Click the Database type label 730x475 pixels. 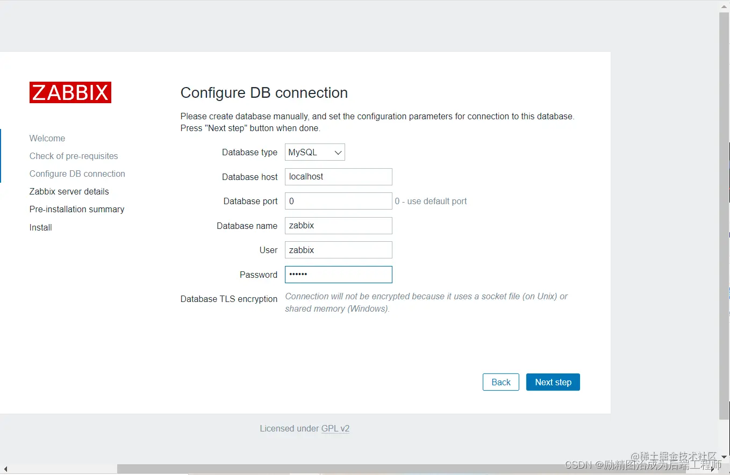click(249, 152)
